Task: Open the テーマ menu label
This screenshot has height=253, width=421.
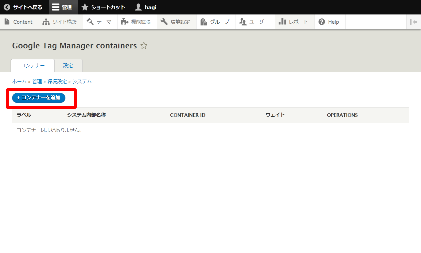Action: (x=104, y=22)
